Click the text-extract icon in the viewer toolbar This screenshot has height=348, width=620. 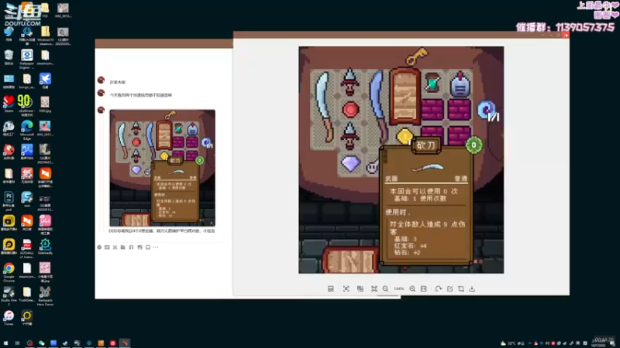pyautogui.click(x=360, y=288)
